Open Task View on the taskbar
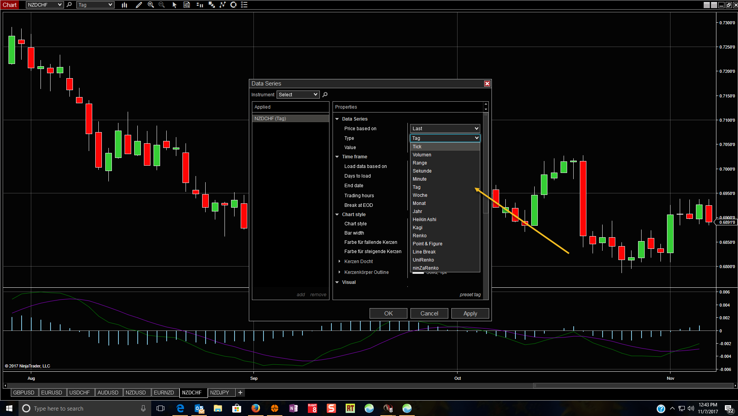The image size is (738, 416). (160, 408)
